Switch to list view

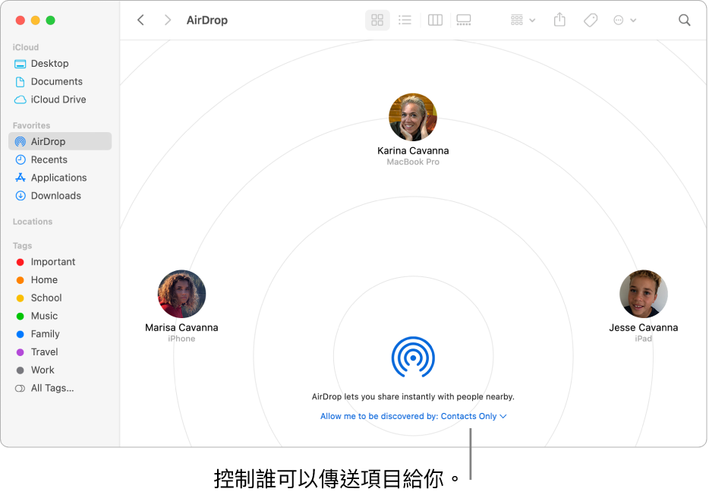click(405, 20)
